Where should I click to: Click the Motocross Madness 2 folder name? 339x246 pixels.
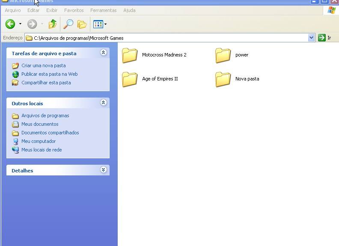164,55
